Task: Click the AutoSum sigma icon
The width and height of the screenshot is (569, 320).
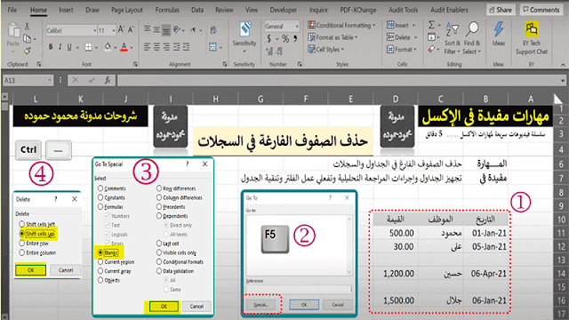Action: click(431, 25)
